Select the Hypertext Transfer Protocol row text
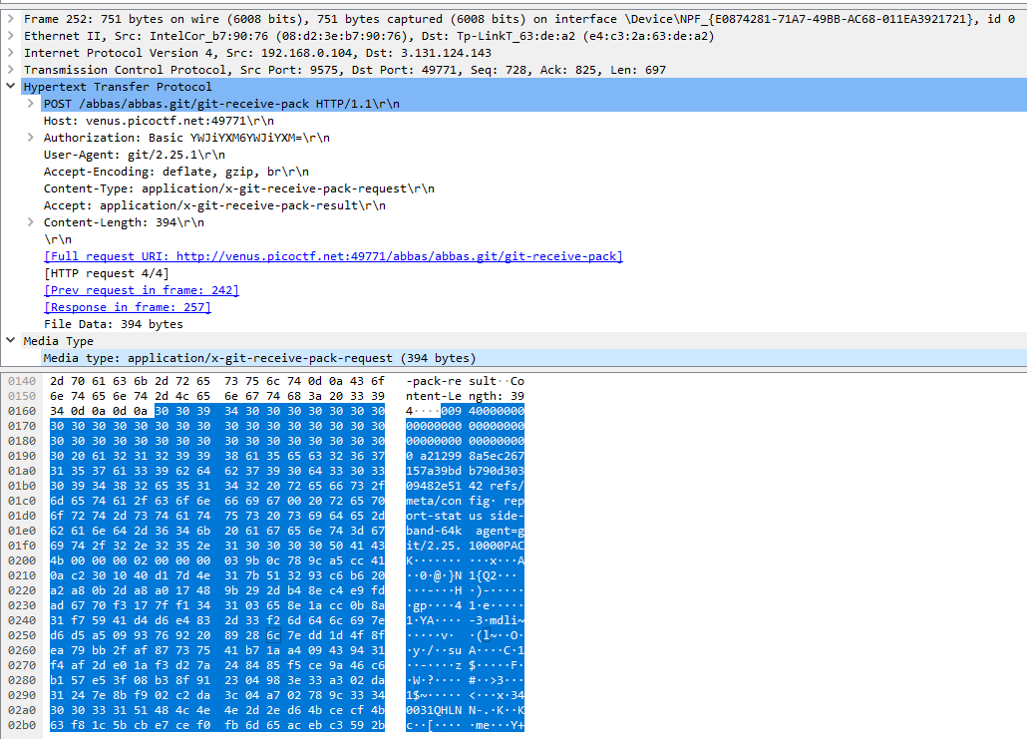This screenshot has height=739, width=1027. click(x=118, y=87)
